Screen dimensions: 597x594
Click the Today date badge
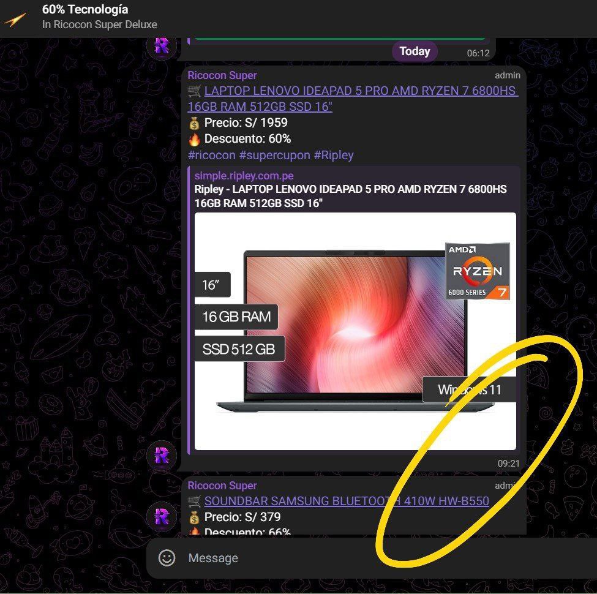[415, 51]
